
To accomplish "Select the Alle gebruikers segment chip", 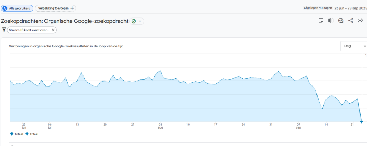I will click(17, 8).
